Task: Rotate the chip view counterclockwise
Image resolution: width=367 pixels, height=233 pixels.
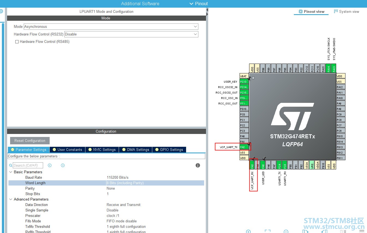Action: [324, 231]
